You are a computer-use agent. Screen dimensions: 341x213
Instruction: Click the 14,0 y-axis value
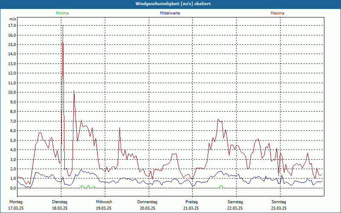coord(12,54)
